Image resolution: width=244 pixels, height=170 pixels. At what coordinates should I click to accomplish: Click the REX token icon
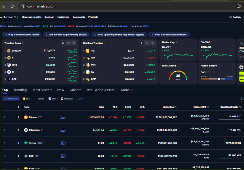(x=88, y=58)
